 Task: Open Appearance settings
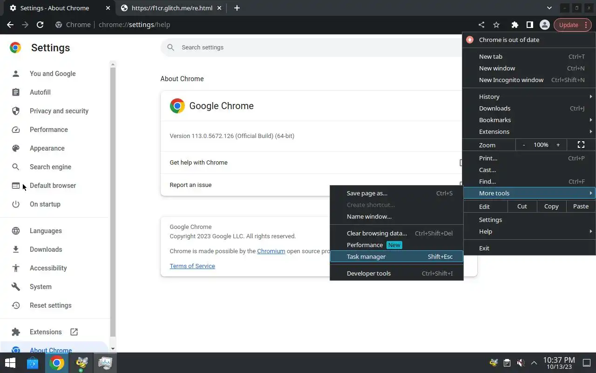point(47,148)
